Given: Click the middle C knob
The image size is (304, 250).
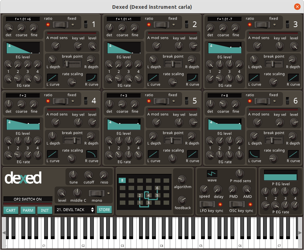Looking at the screenshot, I should coord(77,193).
